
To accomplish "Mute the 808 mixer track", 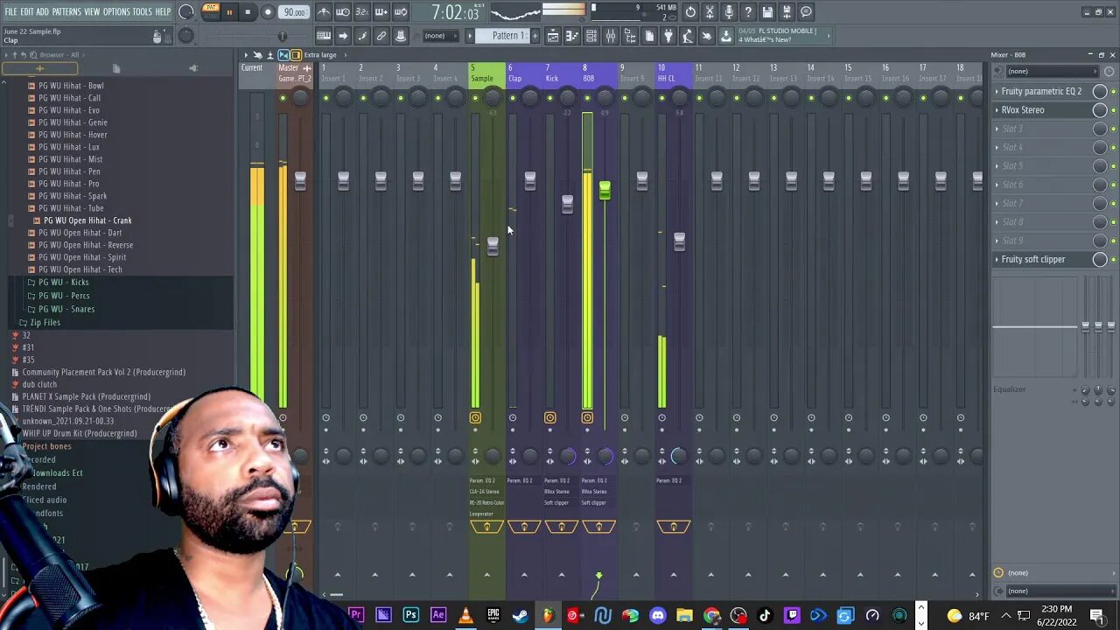I will tap(587, 98).
